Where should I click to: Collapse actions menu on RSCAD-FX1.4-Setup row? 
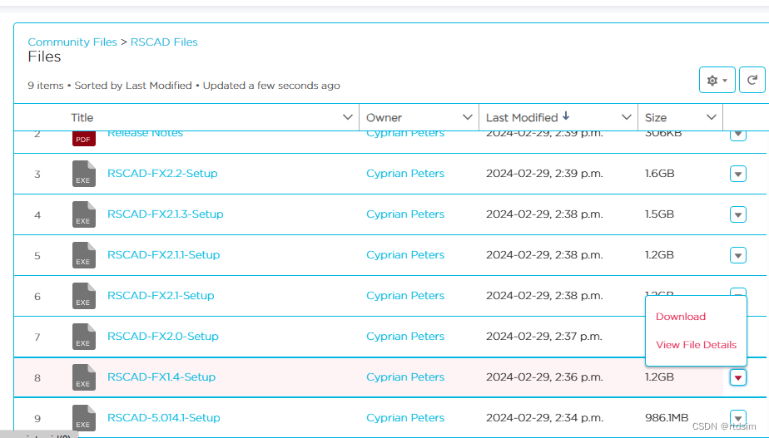tap(737, 377)
